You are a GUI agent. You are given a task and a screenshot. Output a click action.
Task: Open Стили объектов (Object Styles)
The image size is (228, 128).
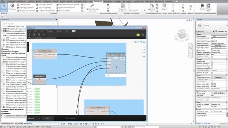[x=24, y=5]
